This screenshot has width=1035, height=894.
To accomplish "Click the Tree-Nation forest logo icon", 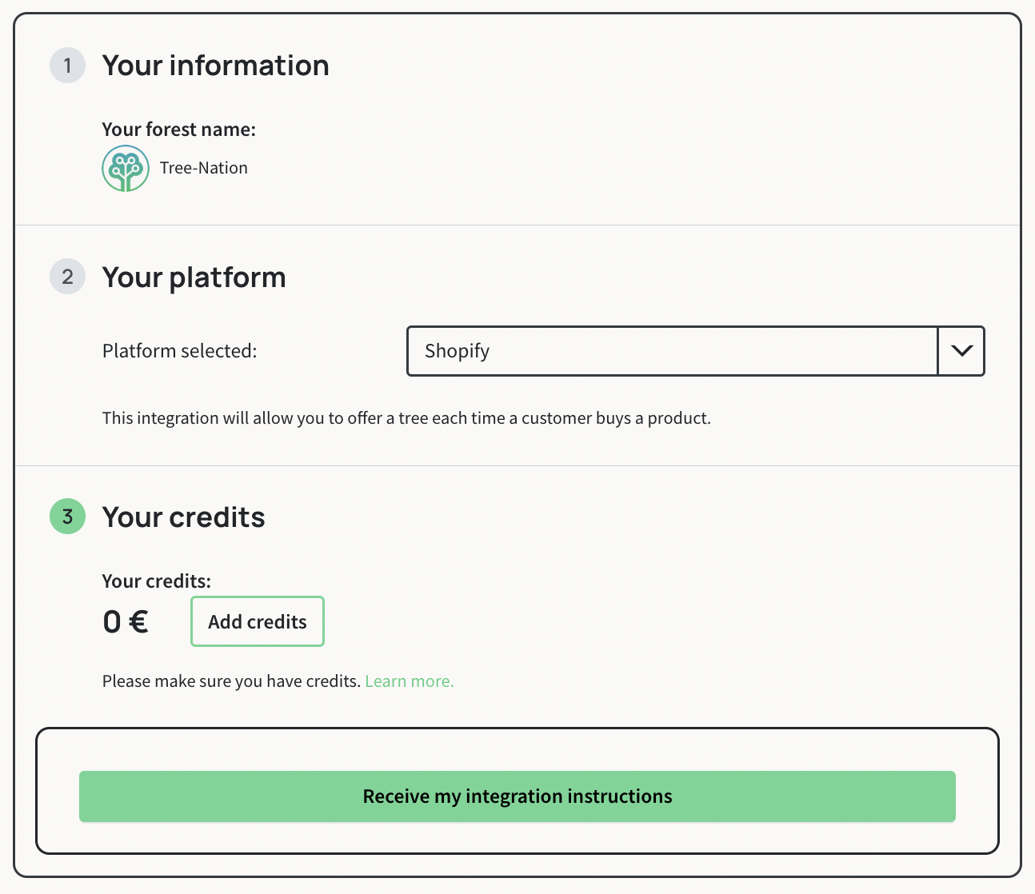I will 126,169.
